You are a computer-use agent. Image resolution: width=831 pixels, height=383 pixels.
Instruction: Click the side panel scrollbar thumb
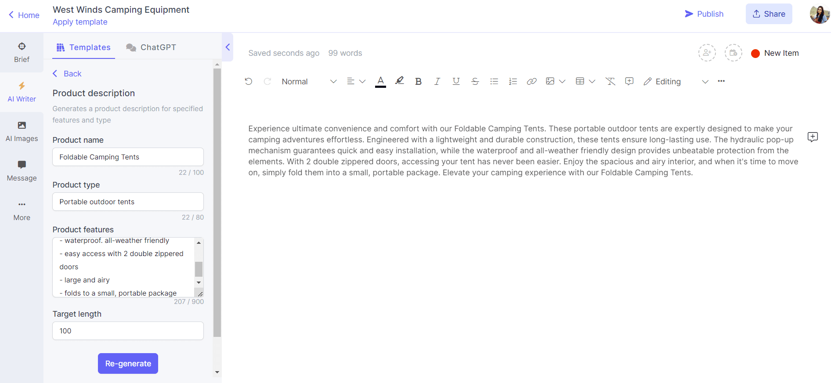217,202
